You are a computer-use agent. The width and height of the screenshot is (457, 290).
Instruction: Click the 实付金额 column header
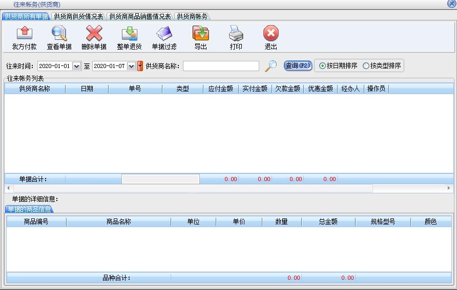[255, 88]
